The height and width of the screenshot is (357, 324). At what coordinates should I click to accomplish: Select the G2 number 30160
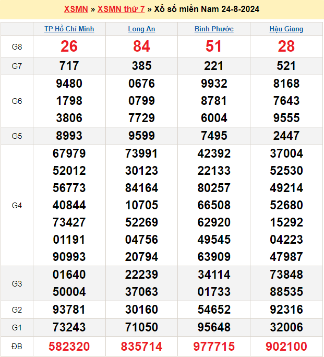click(141, 310)
